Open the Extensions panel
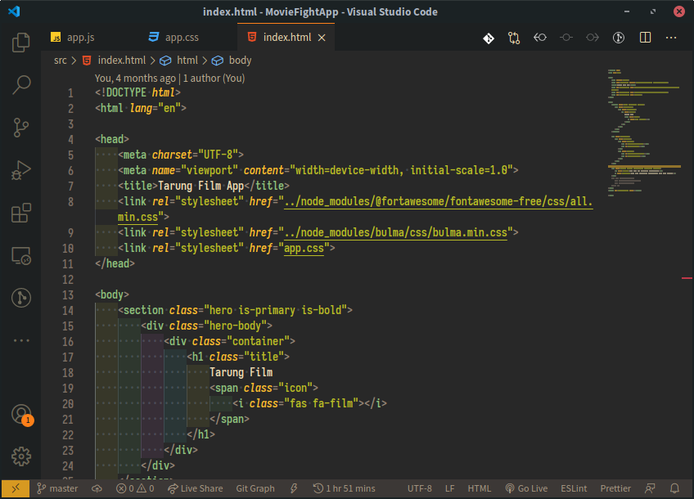Image resolution: width=694 pixels, height=499 pixels. click(20, 213)
